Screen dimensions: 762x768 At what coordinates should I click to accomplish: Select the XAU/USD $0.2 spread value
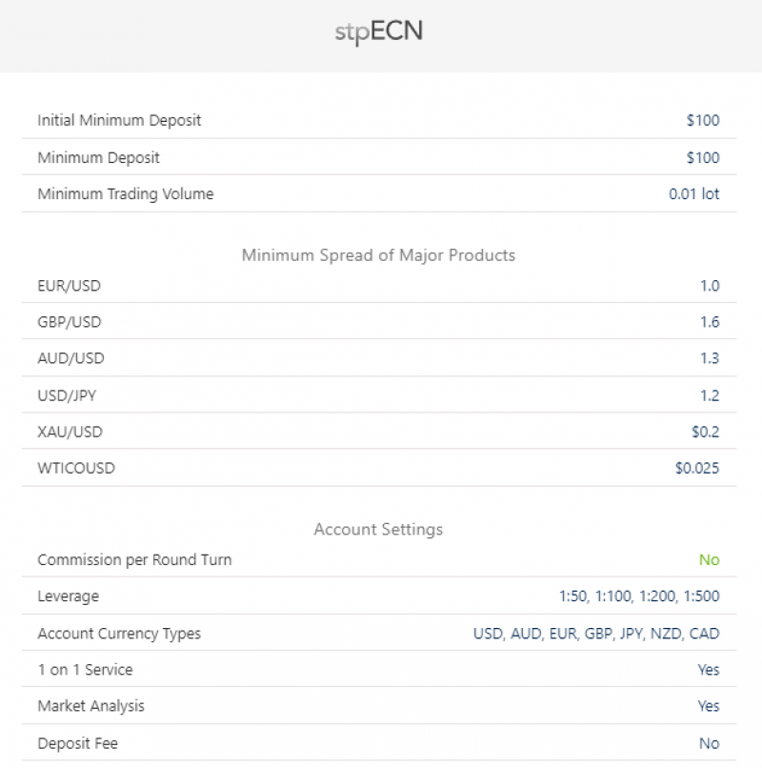pos(705,432)
